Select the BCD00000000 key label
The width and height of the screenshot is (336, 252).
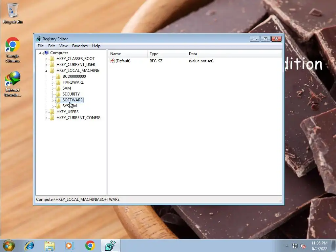click(74, 76)
